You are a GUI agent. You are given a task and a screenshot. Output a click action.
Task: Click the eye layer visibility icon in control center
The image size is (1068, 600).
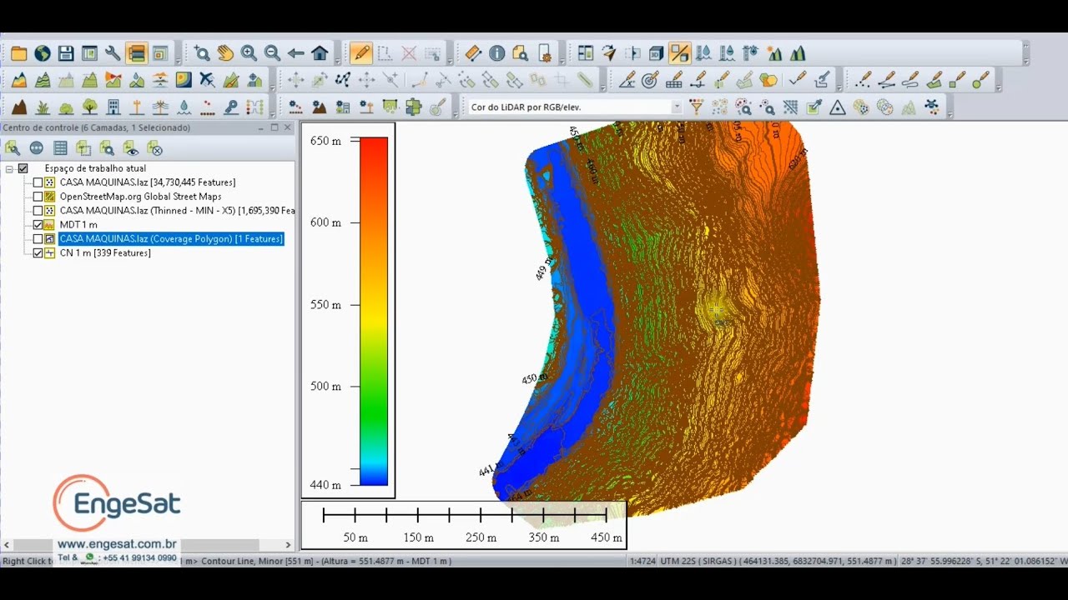pos(131,148)
